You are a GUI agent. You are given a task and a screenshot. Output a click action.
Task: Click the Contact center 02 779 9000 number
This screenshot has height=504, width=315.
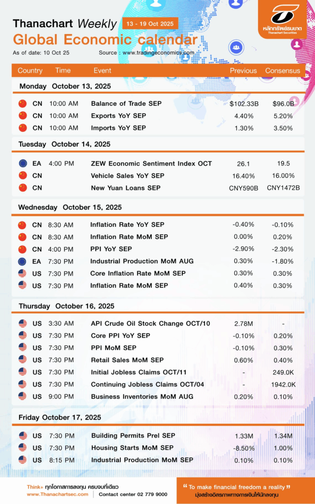133,494
